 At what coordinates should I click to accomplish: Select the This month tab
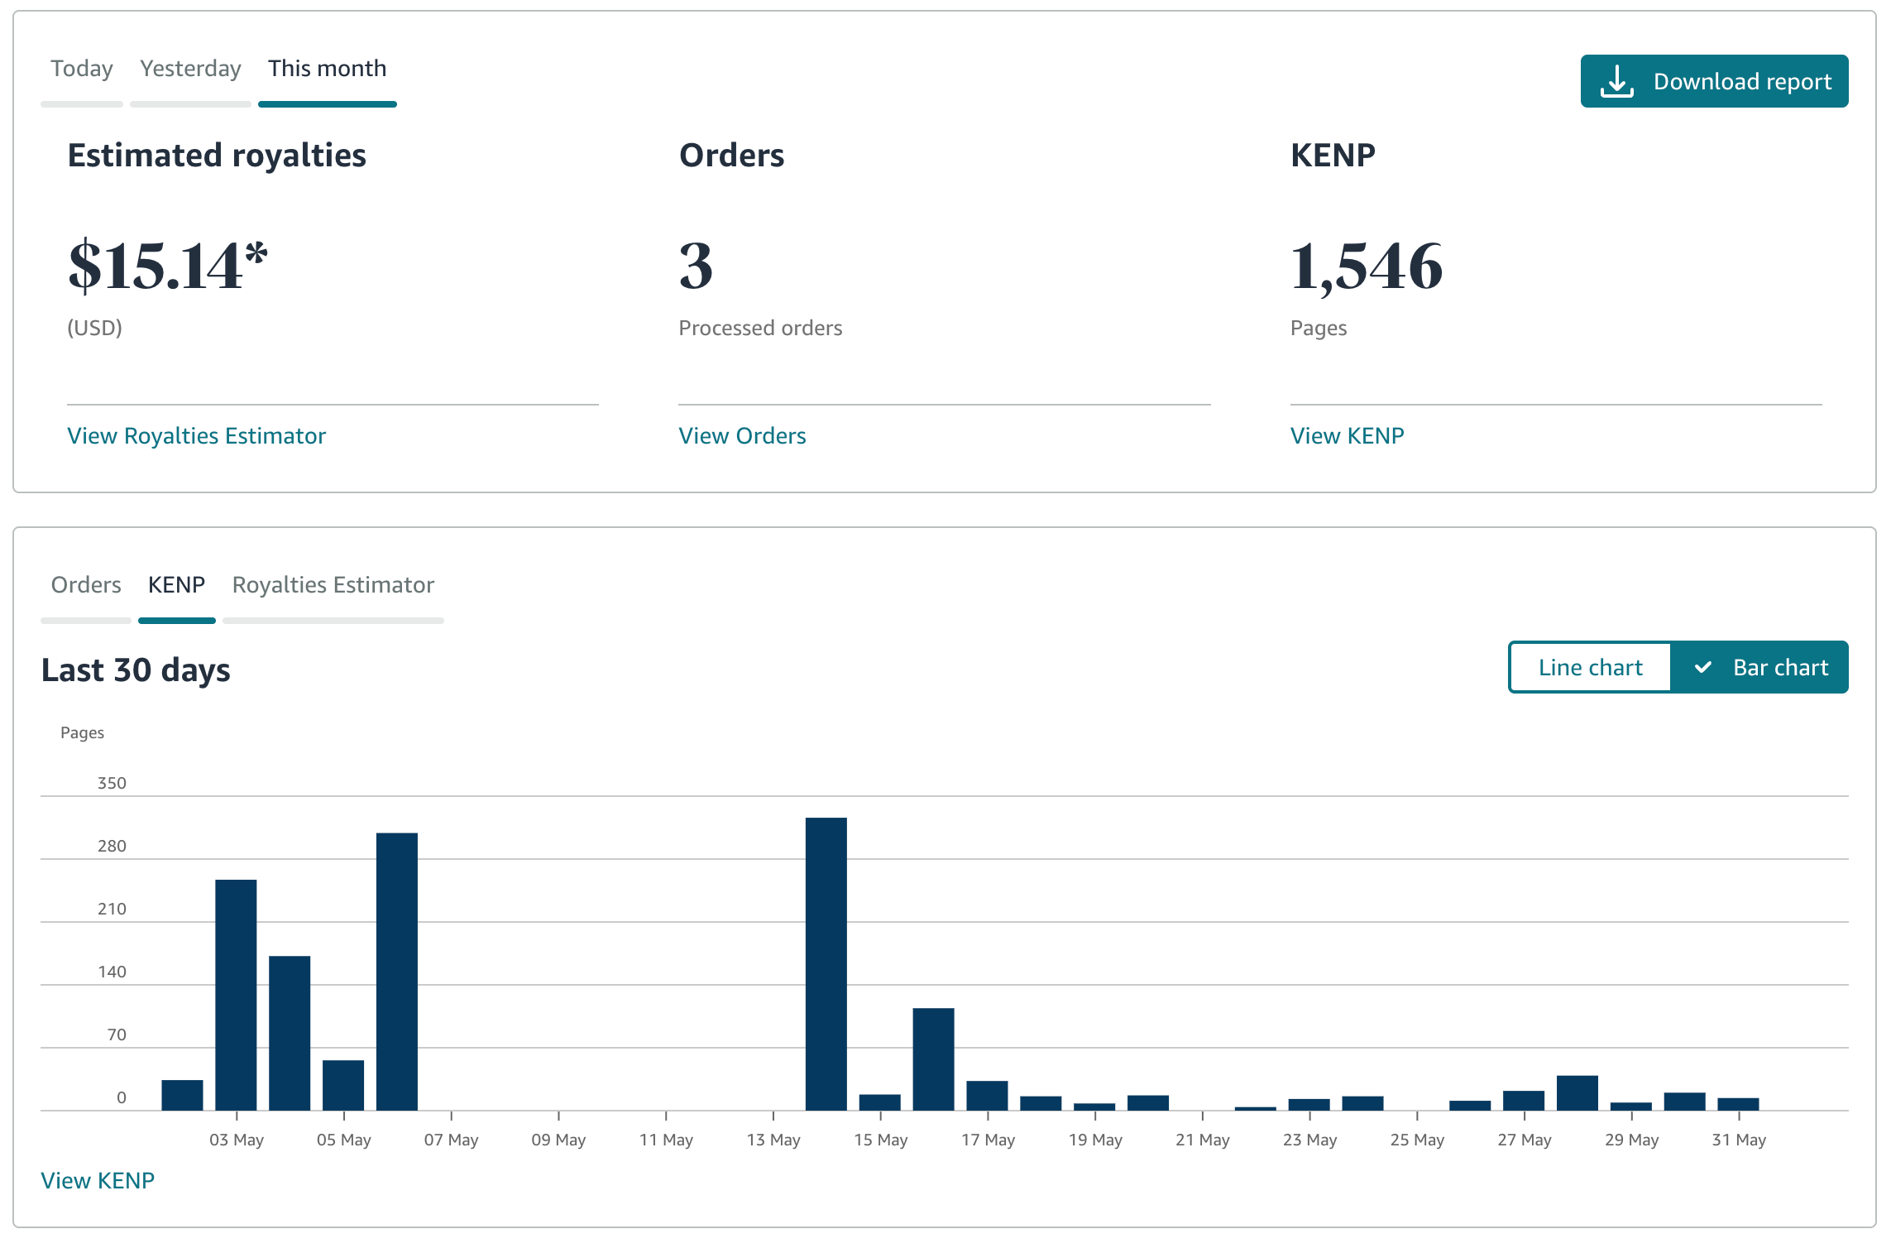pos(327,69)
